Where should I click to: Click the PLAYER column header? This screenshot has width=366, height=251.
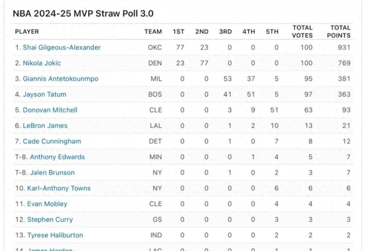coord(27,32)
